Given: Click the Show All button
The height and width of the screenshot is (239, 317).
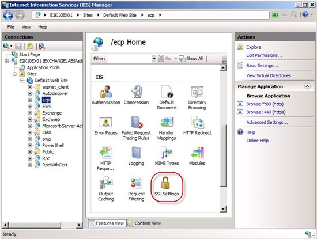Looking at the screenshot, I should click(191, 59).
